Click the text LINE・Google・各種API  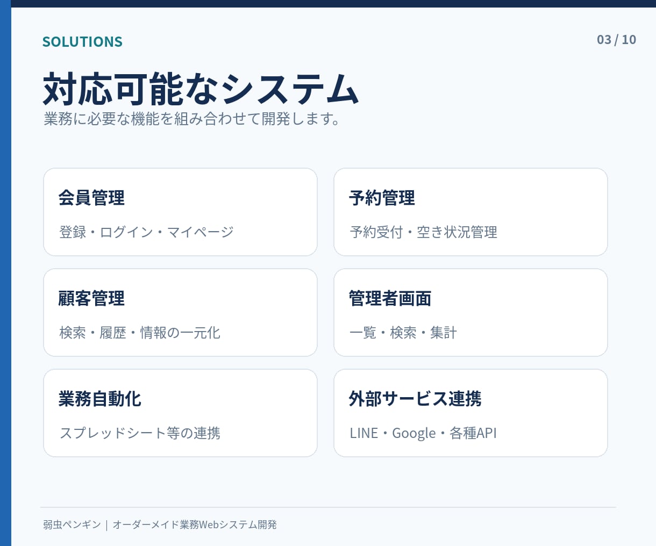[423, 433]
